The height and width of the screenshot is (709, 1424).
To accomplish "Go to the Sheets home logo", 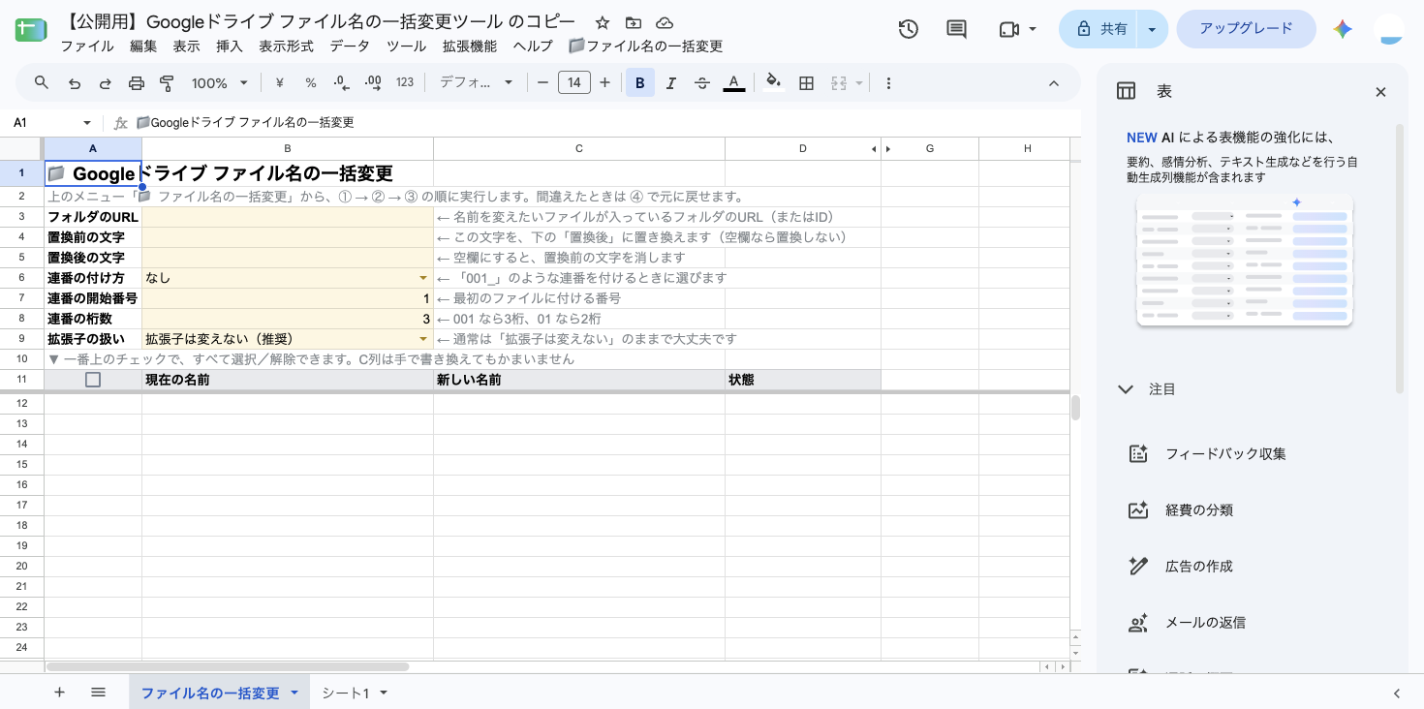I will pyautogui.click(x=31, y=29).
